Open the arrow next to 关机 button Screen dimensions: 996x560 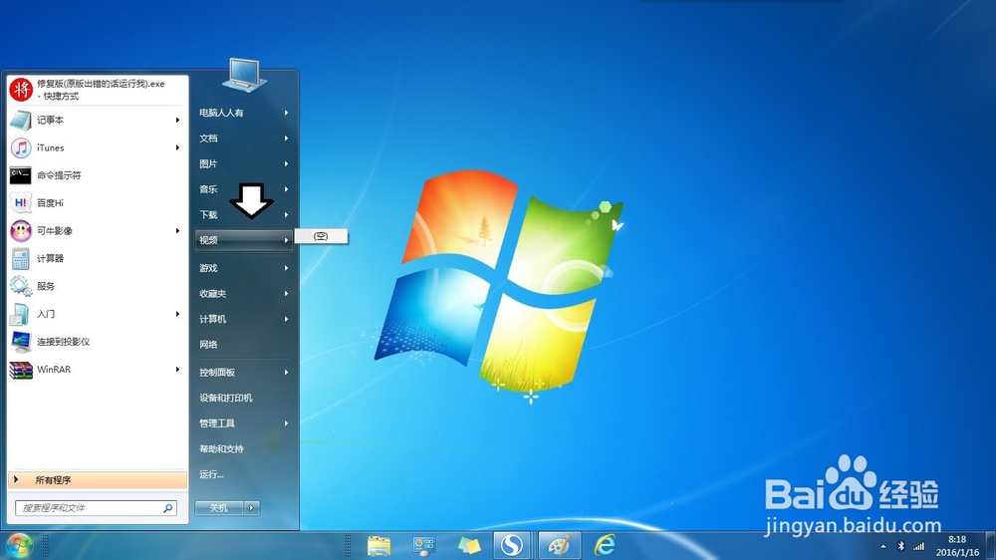click(252, 508)
